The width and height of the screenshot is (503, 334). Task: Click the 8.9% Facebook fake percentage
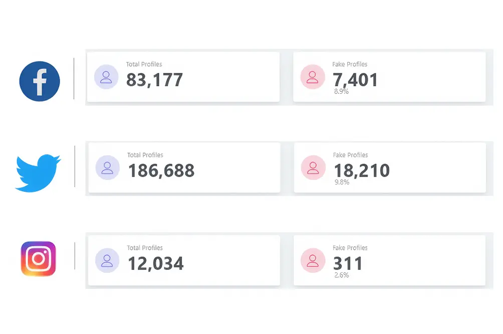(x=341, y=92)
